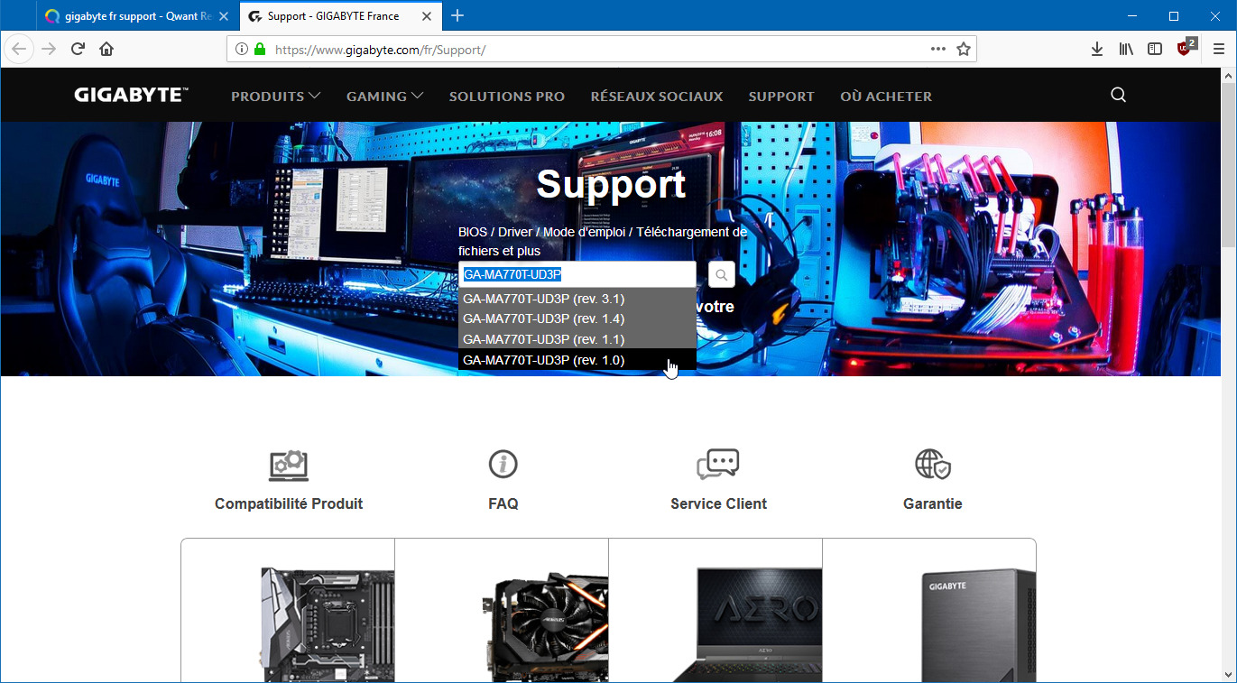Viewport: 1237px width, 683px height.
Task: Click the browser Forward arrow
Action: click(x=49, y=49)
